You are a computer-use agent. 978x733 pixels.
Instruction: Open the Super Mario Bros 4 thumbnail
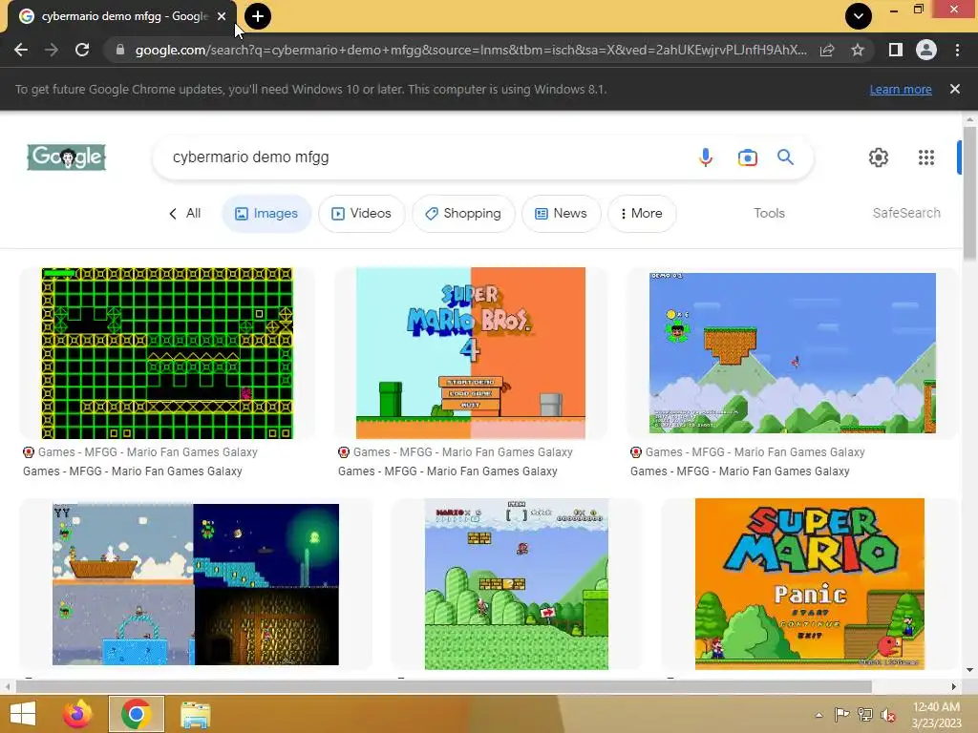(470, 353)
